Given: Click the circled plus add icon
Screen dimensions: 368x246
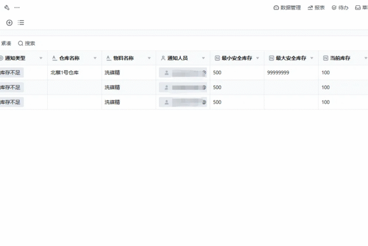Looking at the screenshot, I should point(10,22).
